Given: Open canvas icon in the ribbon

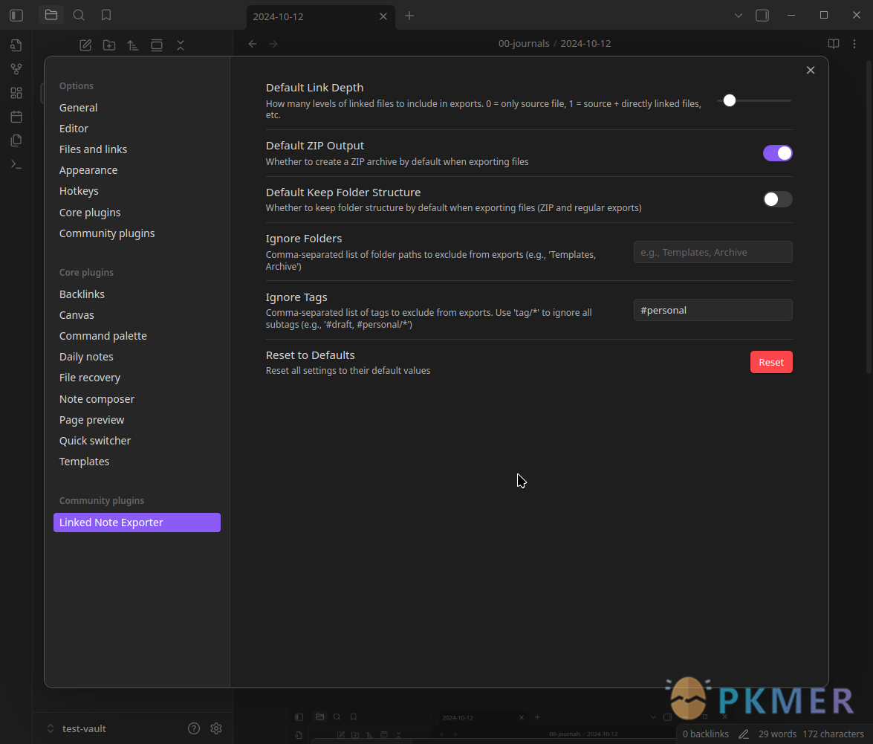Looking at the screenshot, I should (16, 93).
